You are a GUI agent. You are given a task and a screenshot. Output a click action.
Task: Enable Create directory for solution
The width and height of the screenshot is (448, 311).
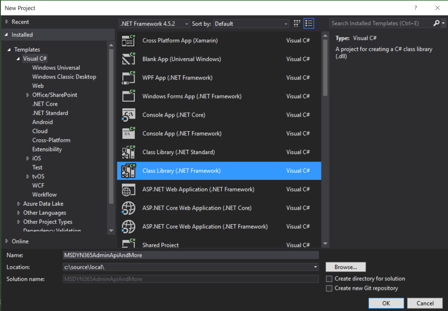pos(329,279)
